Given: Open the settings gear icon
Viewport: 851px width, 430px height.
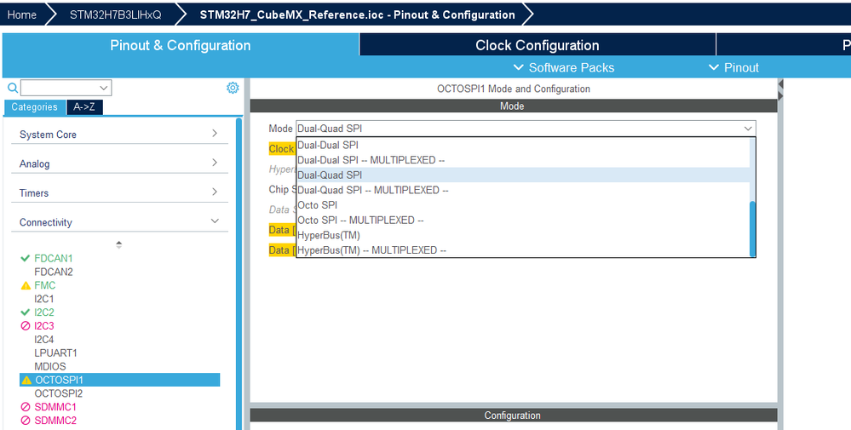Looking at the screenshot, I should point(233,88).
